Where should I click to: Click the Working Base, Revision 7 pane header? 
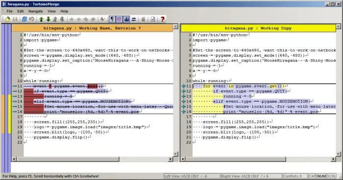tap(92, 28)
